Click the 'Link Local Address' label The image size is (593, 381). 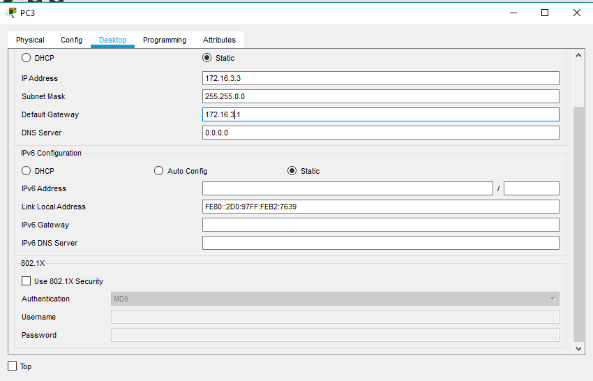(54, 207)
